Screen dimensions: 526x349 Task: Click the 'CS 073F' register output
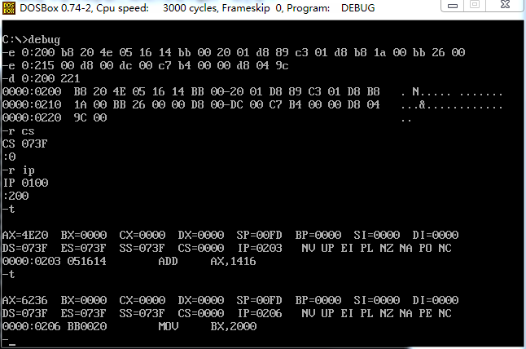click(x=24, y=144)
